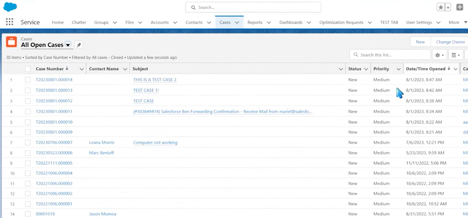
Task: Check the box for case 00001018
Action: (x=28, y=214)
